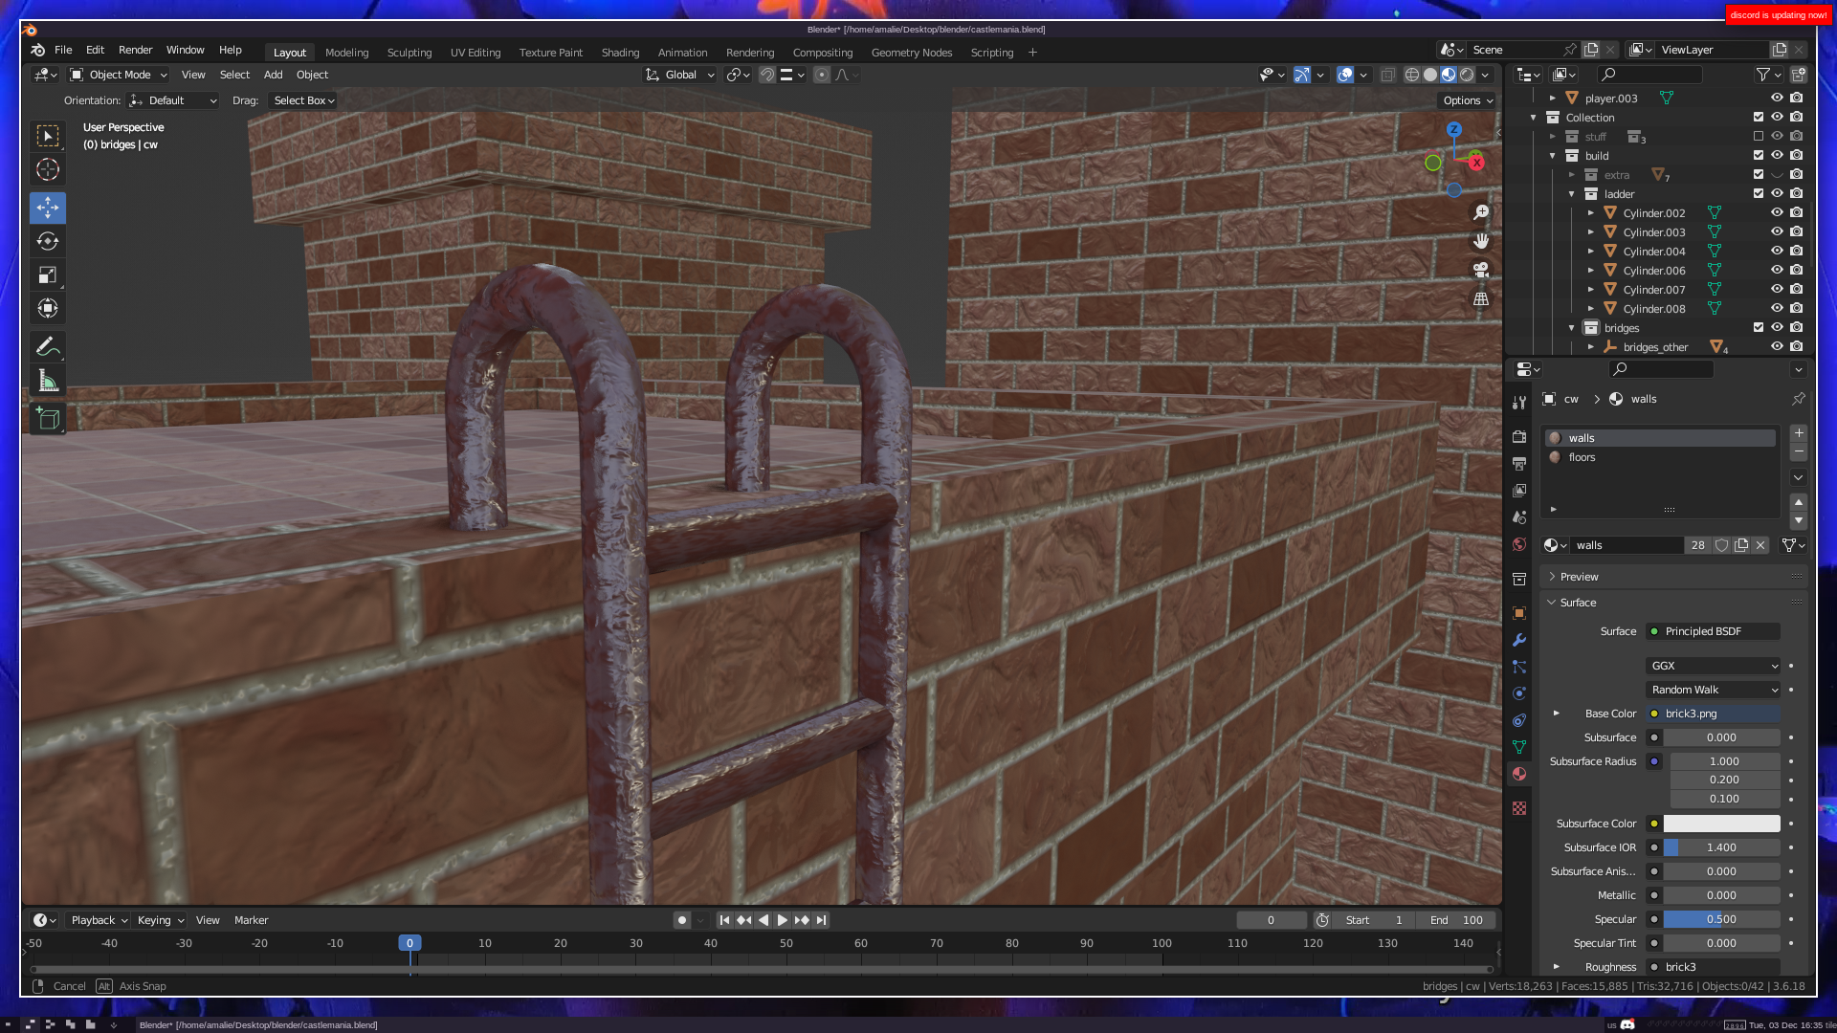Collapse the bridges collection tree
1837x1033 pixels.
1572,328
